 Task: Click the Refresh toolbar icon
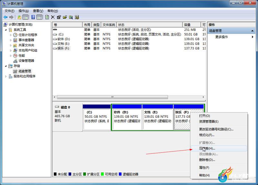coord(47,17)
